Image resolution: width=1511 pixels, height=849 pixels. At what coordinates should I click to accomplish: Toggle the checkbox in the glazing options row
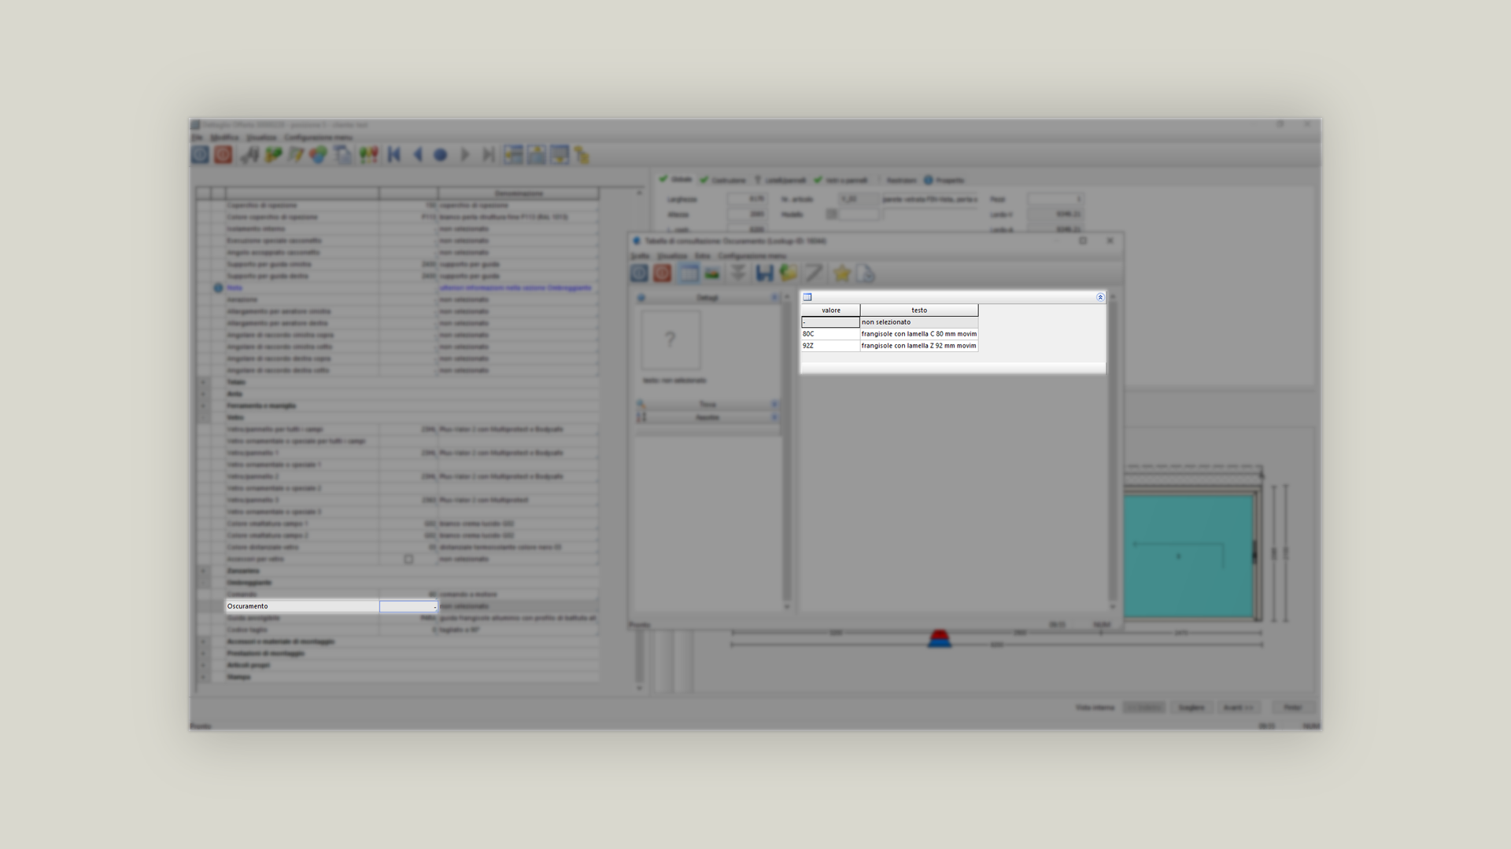408,559
